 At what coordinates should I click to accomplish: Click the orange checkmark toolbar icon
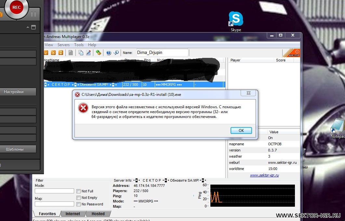click(x=46, y=53)
